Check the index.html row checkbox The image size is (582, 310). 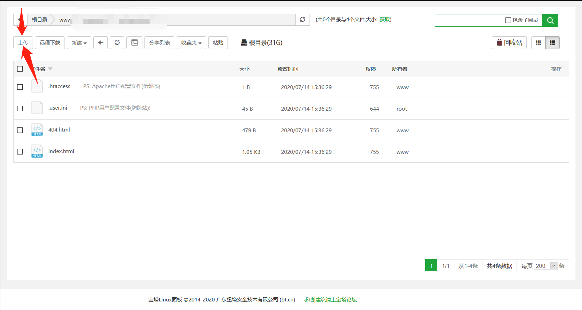pos(20,152)
